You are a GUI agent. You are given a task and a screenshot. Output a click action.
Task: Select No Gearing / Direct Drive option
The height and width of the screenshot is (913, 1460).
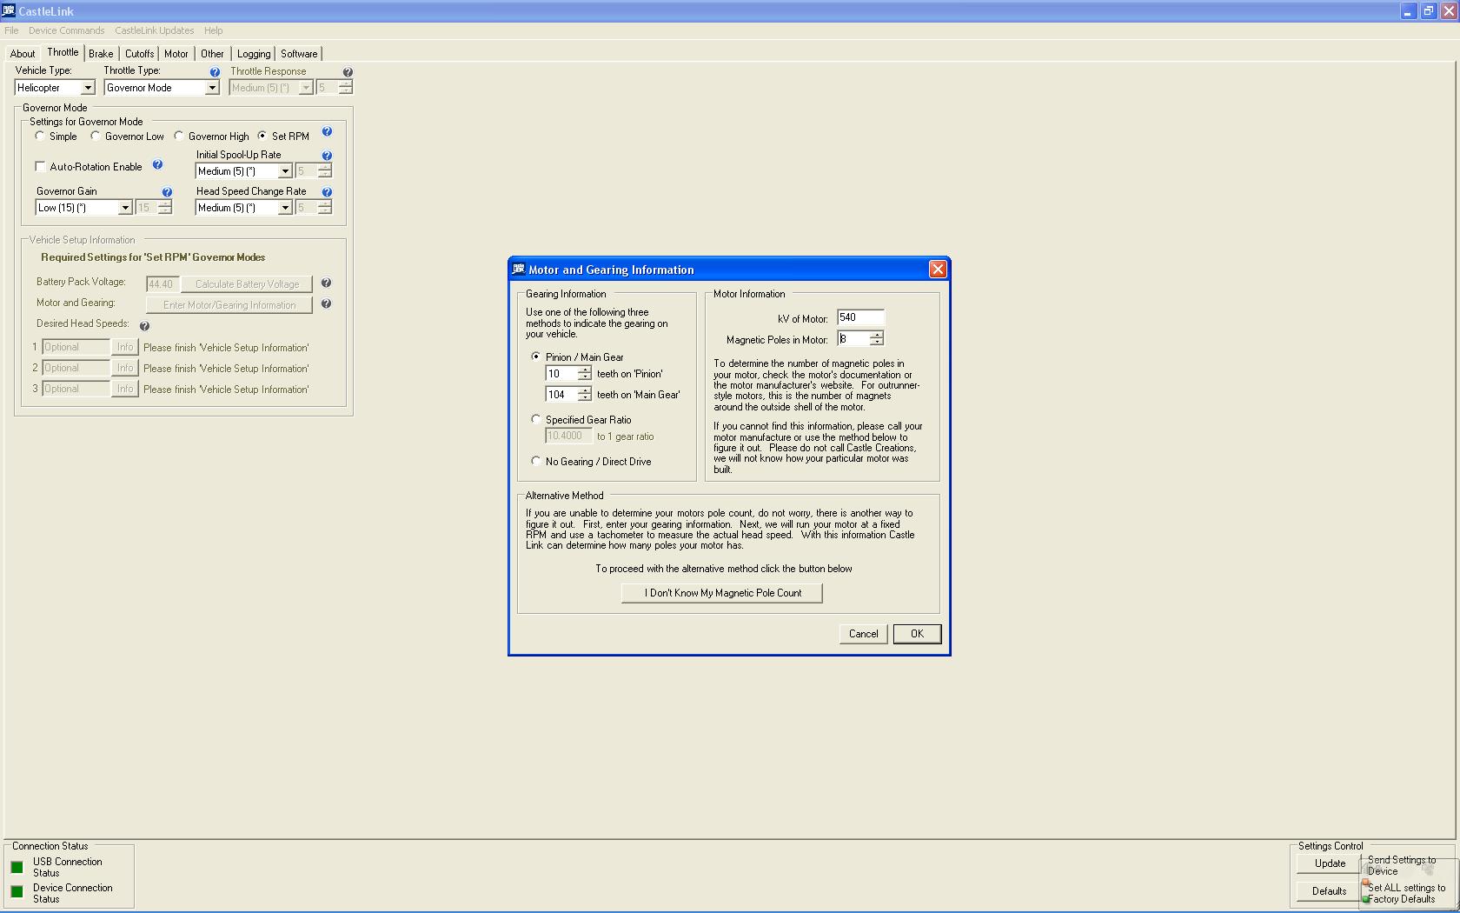tap(536, 461)
